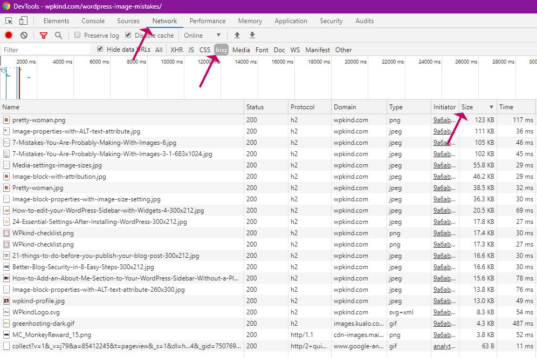The height and width of the screenshot is (358, 537).
Task: Toggle the red filter funnel icon
Action: (44, 35)
